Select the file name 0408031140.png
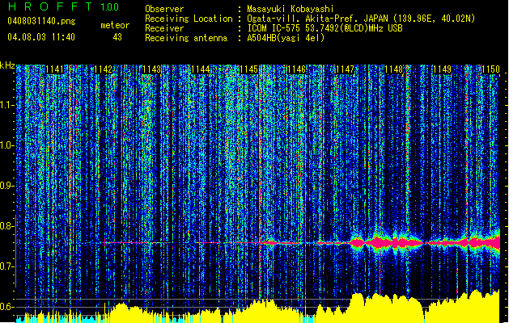Image resolution: width=509 pixels, height=323 pixels. point(41,21)
